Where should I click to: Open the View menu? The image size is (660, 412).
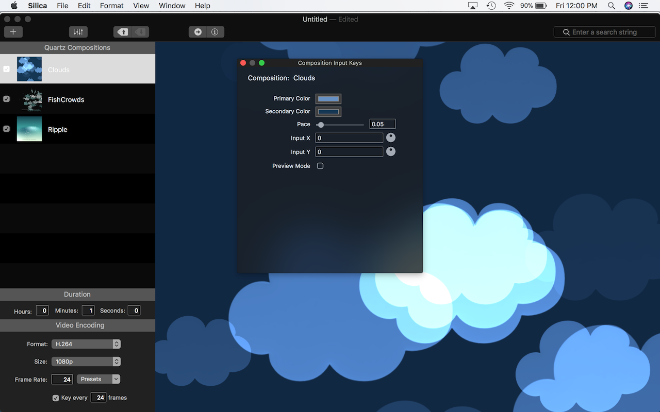pos(141,6)
